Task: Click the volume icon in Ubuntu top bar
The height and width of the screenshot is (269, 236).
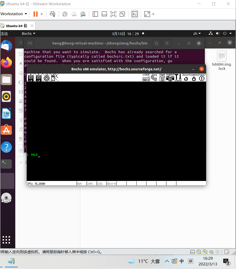Action: click(x=218, y=33)
